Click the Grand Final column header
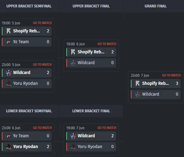Viewport: 184px width, 157px height. (155, 6)
